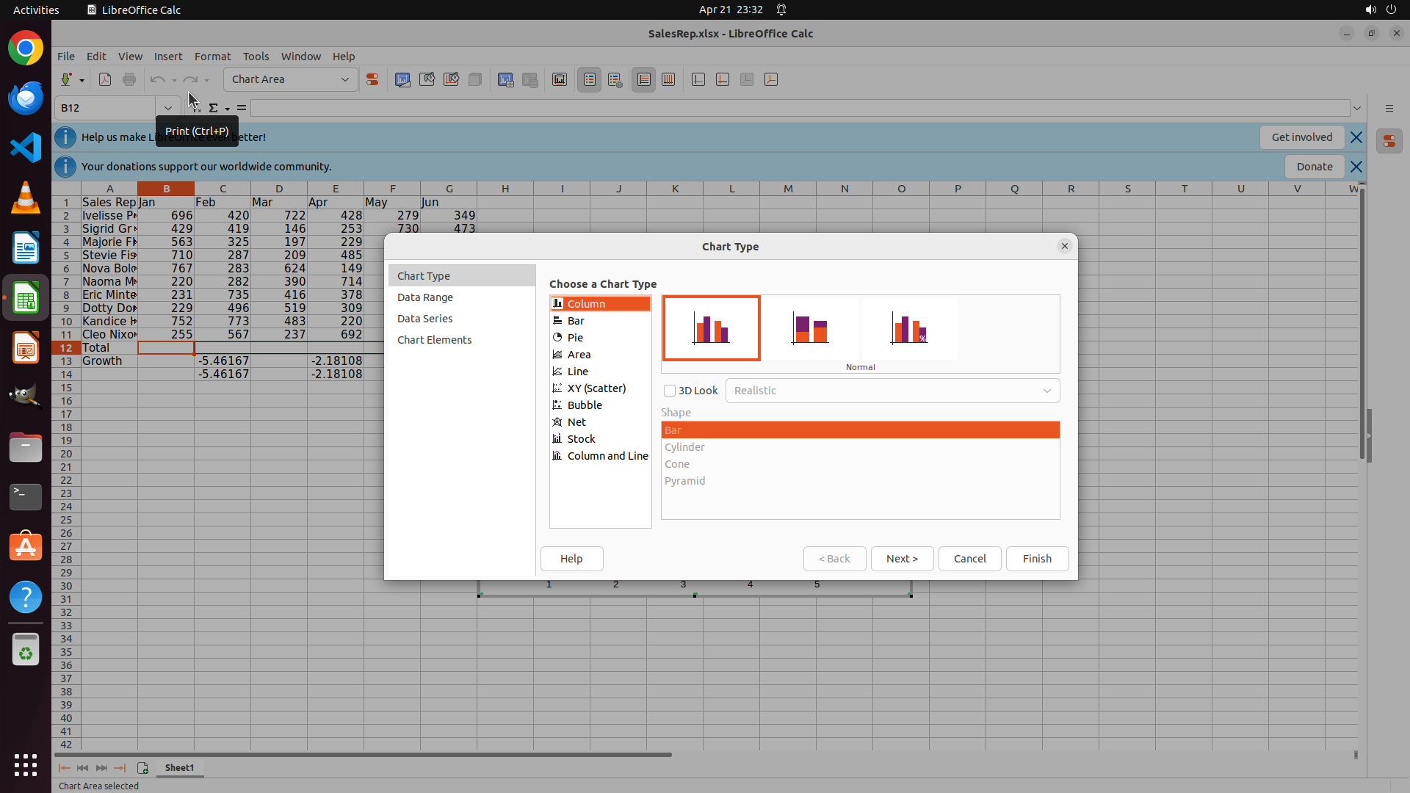Expand the Realistic 3D scheme dropdown
Viewport: 1410px width, 793px height.
click(1046, 391)
